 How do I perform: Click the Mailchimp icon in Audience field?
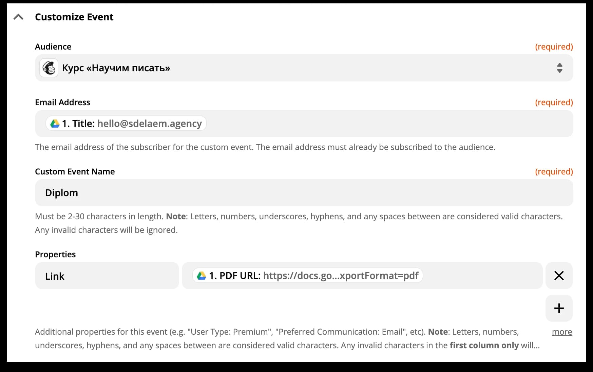49,68
